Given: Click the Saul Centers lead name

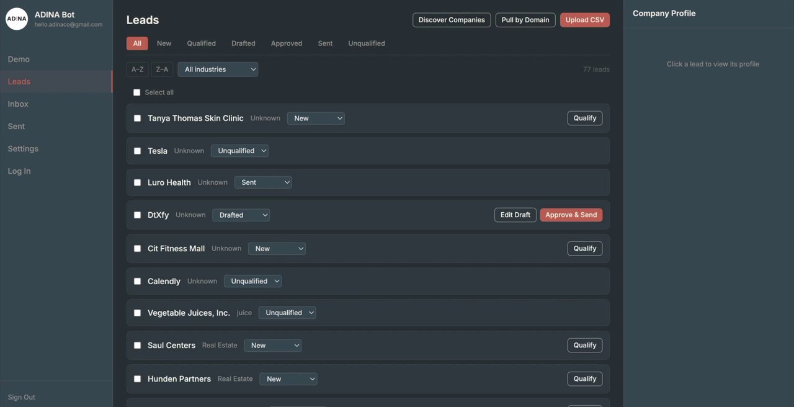Looking at the screenshot, I should (171, 346).
